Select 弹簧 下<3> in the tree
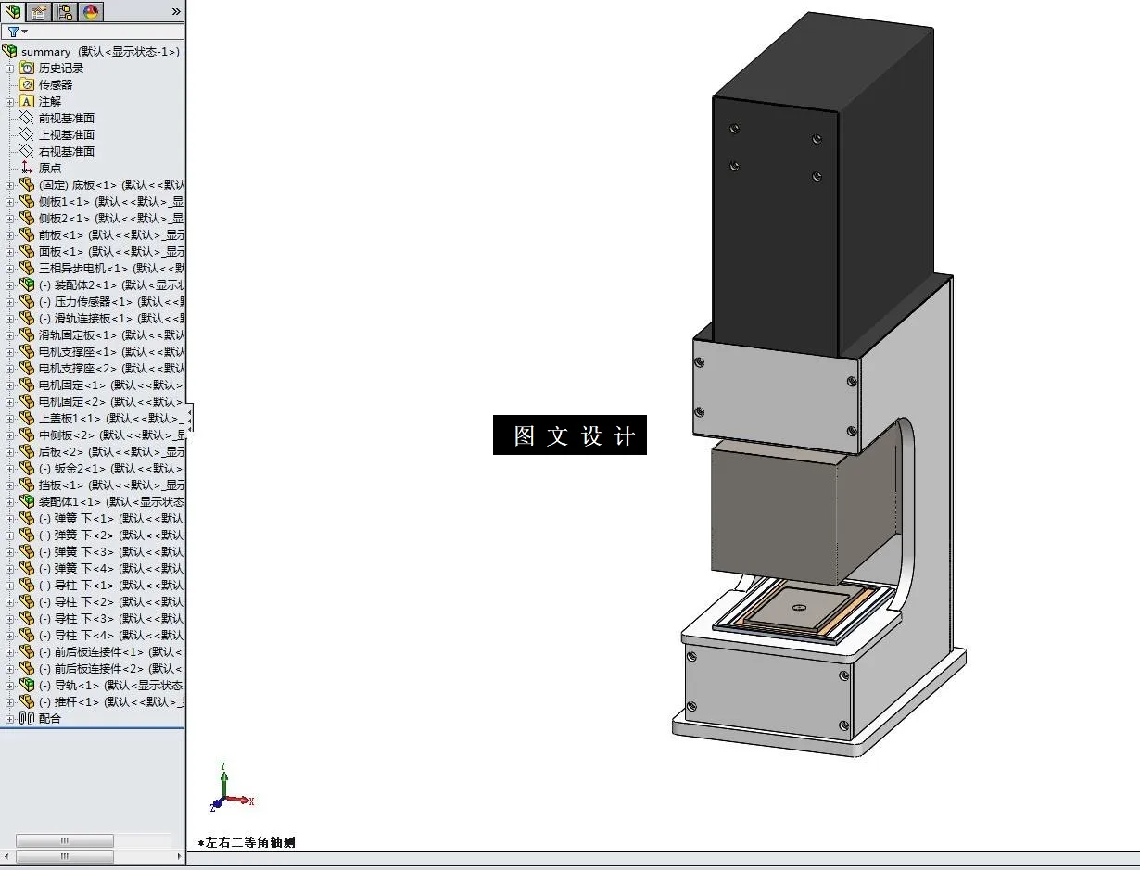 (111, 551)
